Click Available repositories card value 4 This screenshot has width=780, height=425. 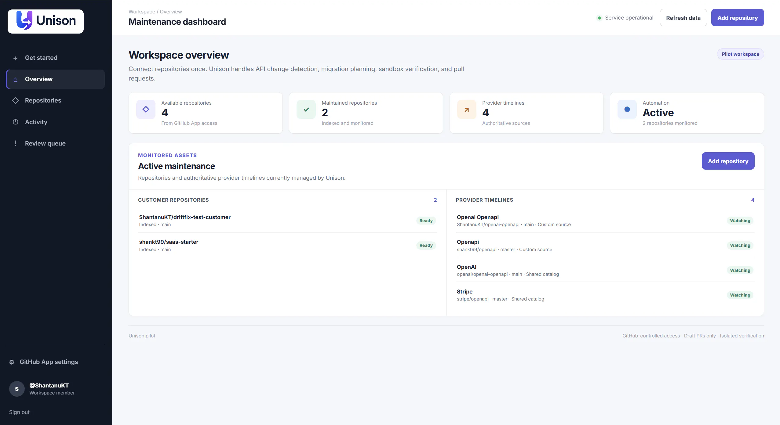[x=165, y=113]
